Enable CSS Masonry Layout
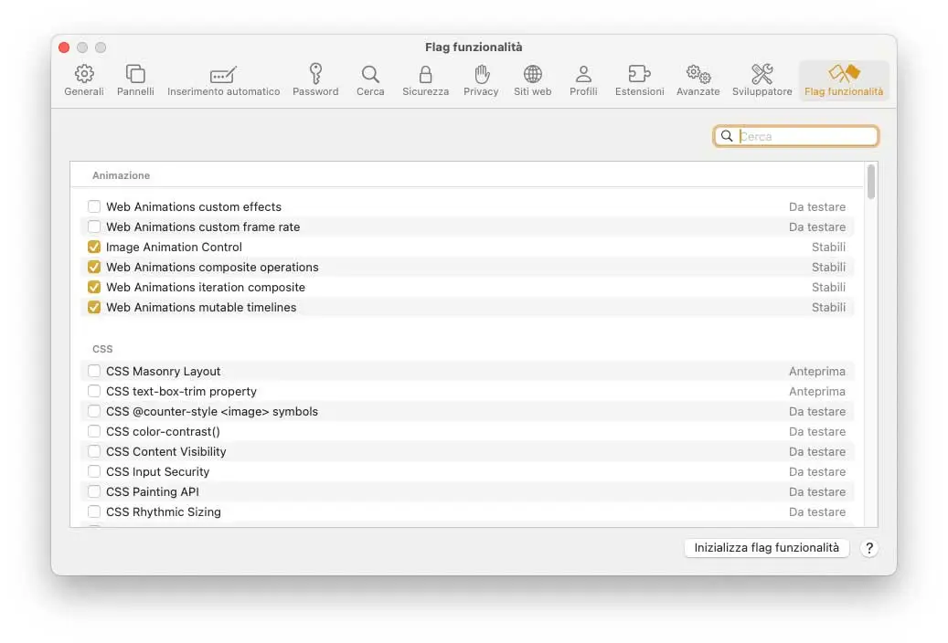 94,371
